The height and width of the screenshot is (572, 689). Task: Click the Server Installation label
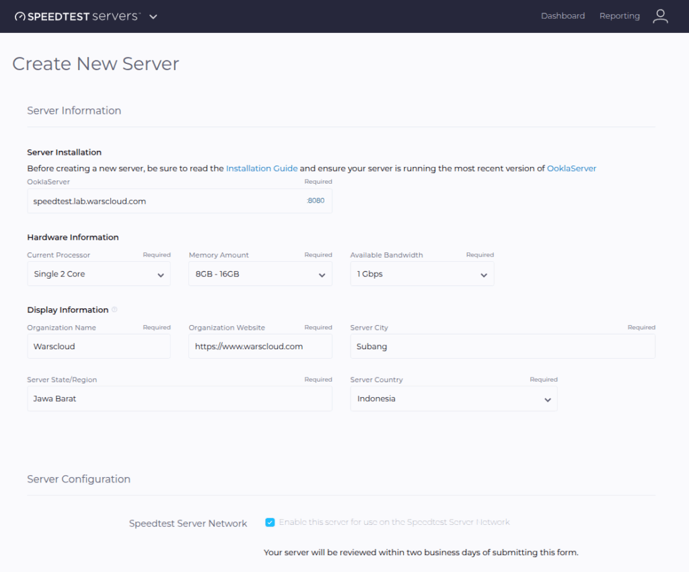(64, 153)
